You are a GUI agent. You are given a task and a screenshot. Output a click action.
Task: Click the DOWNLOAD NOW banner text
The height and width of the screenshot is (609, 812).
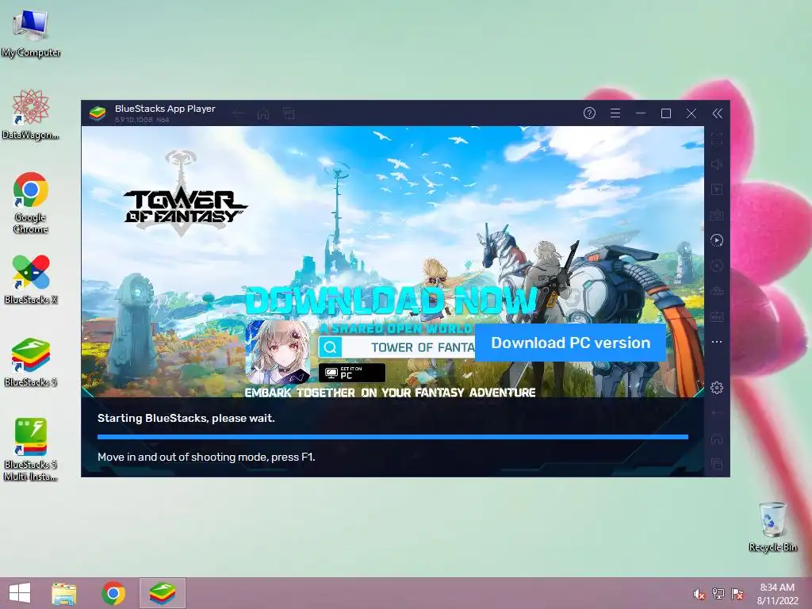tap(391, 301)
